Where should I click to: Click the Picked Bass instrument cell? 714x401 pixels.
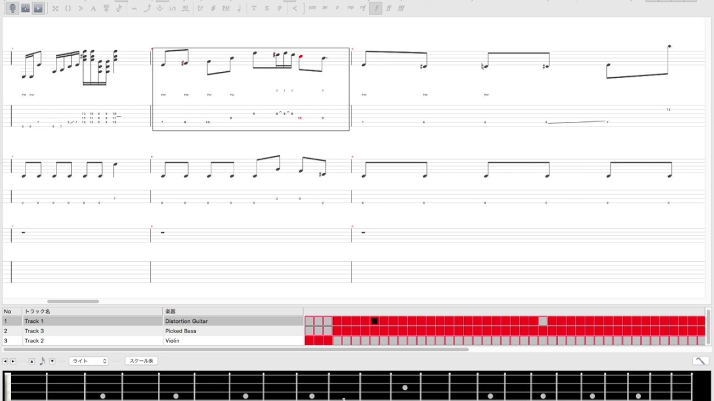(233, 331)
